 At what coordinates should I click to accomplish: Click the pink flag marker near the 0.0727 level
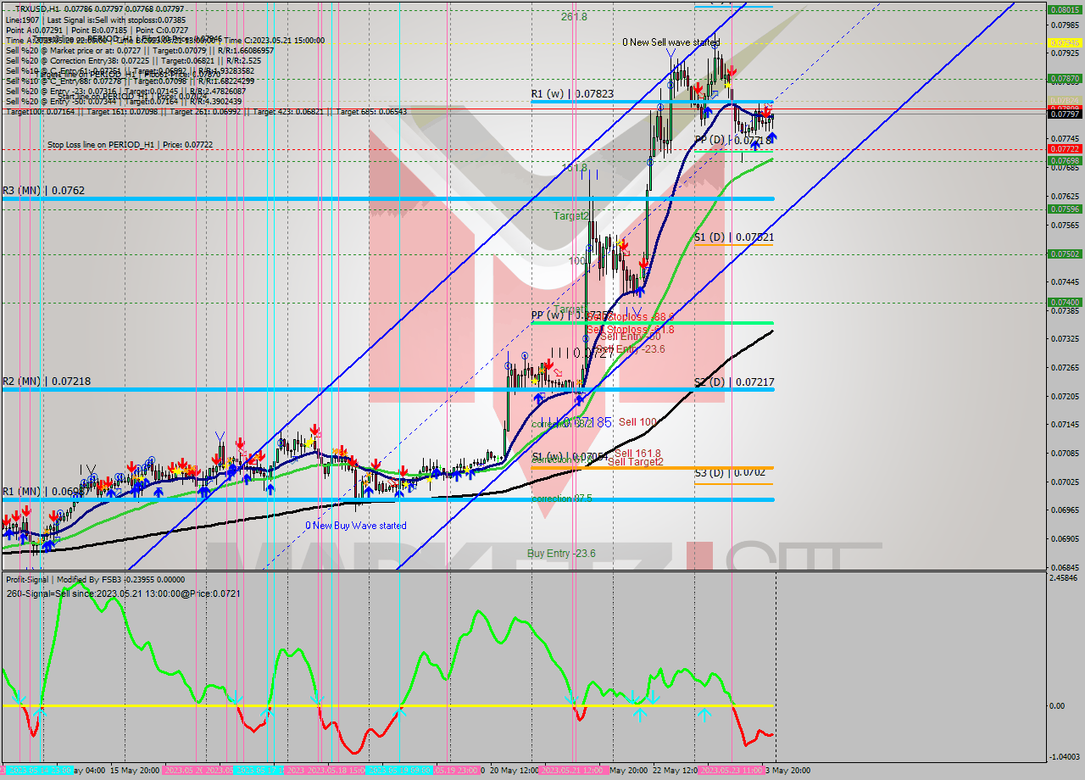coord(559,373)
